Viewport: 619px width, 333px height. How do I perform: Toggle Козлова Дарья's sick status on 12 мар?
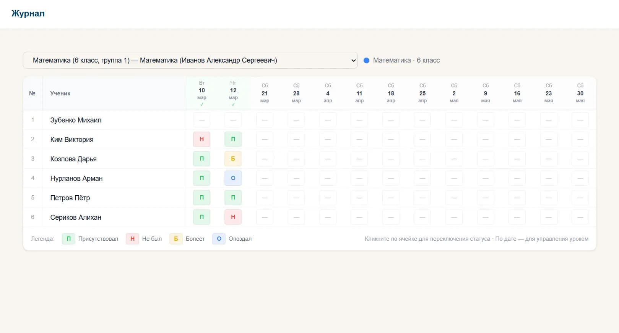click(233, 159)
